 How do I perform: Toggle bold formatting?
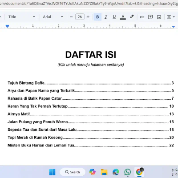point(97,17)
